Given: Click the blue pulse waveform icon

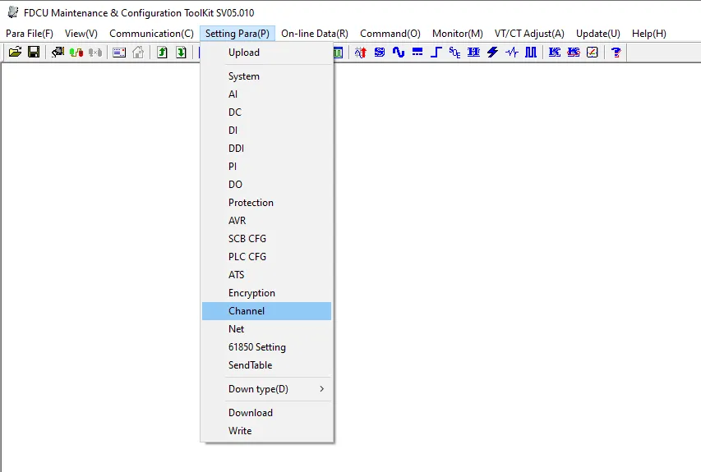Looking at the screenshot, I should (x=511, y=53).
